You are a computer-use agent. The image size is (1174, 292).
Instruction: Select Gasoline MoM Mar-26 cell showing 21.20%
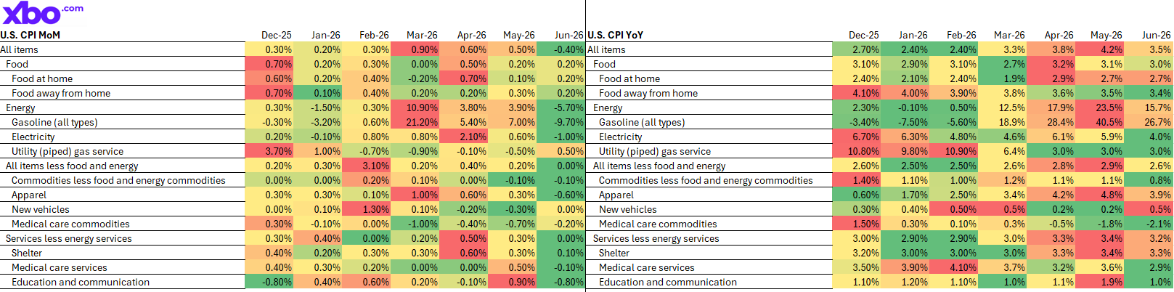tap(415, 122)
